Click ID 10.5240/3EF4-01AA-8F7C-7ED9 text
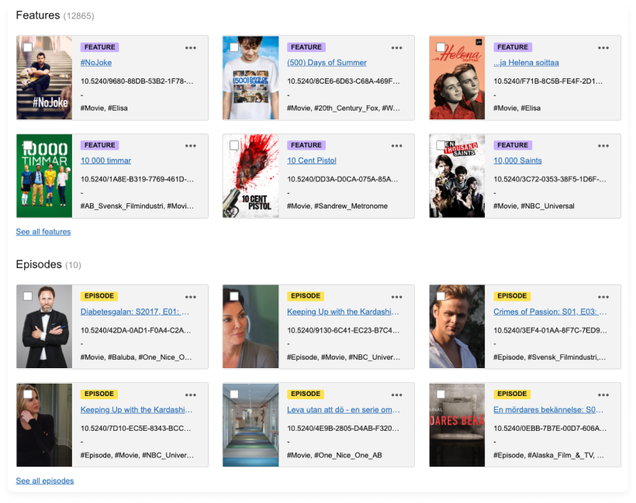The height and width of the screenshot is (503, 636). [550, 330]
